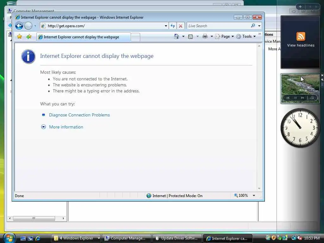The image size is (324, 243).
Task: Click the network tray icon beside volume
Action: pyautogui.click(x=294, y=238)
